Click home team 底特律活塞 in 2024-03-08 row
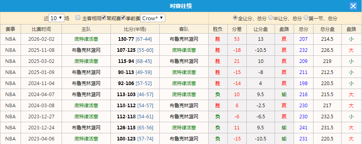362x144 pixels. coord(86,105)
